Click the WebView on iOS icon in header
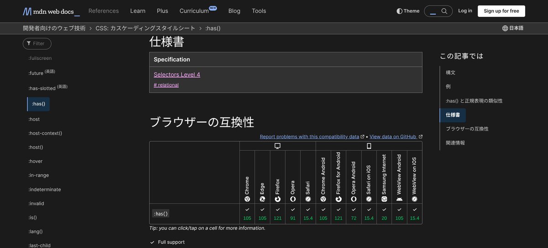This screenshot has height=248, width=548. [415, 199]
